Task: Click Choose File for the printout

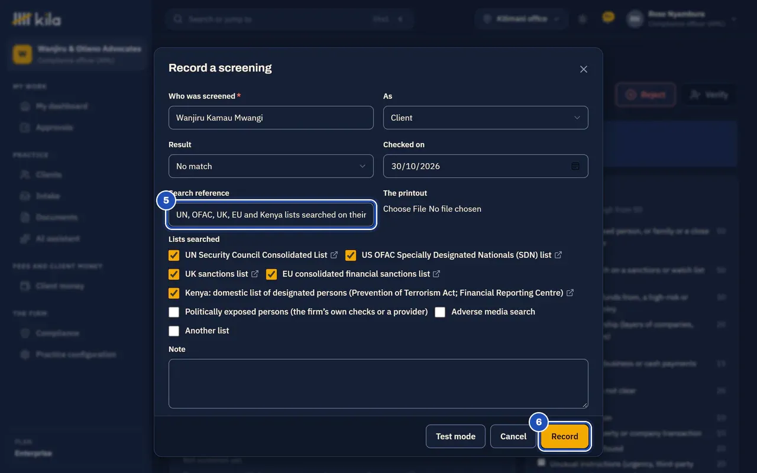Action: [405, 209]
